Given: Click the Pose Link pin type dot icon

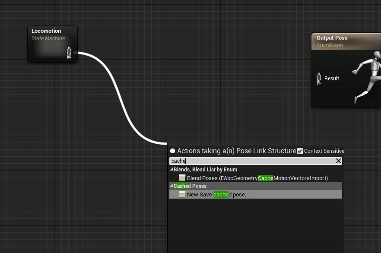Looking at the screenshot, I should [x=172, y=151].
